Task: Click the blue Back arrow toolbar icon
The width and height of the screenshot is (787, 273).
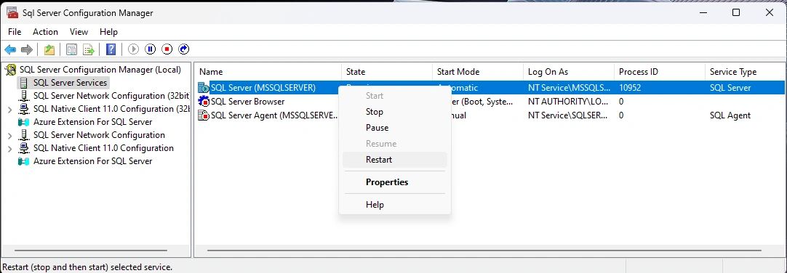Action: [x=10, y=49]
